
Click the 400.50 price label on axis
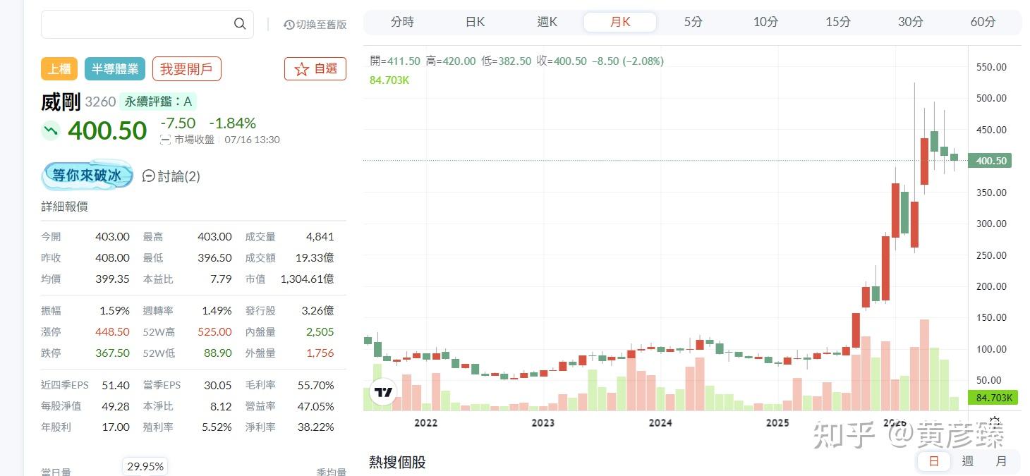pyautogui.click(x=990, y=161)
